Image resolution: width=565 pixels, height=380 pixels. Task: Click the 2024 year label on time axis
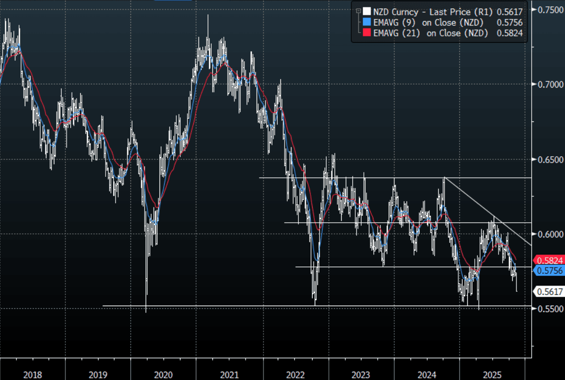tap(427, 375)
